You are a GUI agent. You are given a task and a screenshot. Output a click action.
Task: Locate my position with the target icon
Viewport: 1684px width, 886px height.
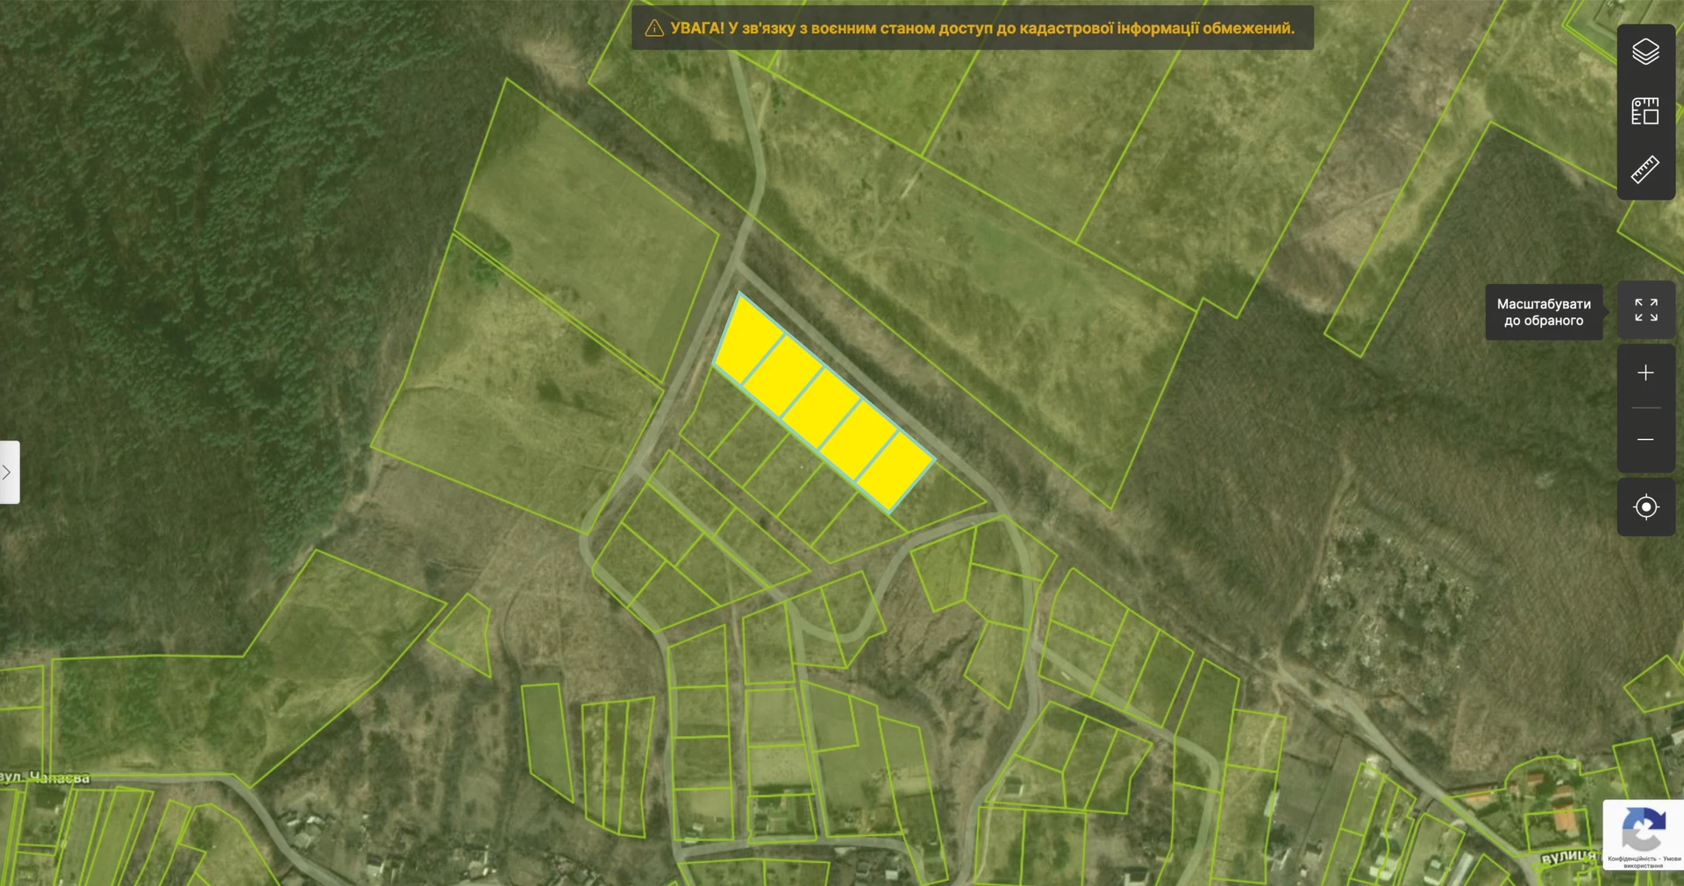click(1646, 507)
